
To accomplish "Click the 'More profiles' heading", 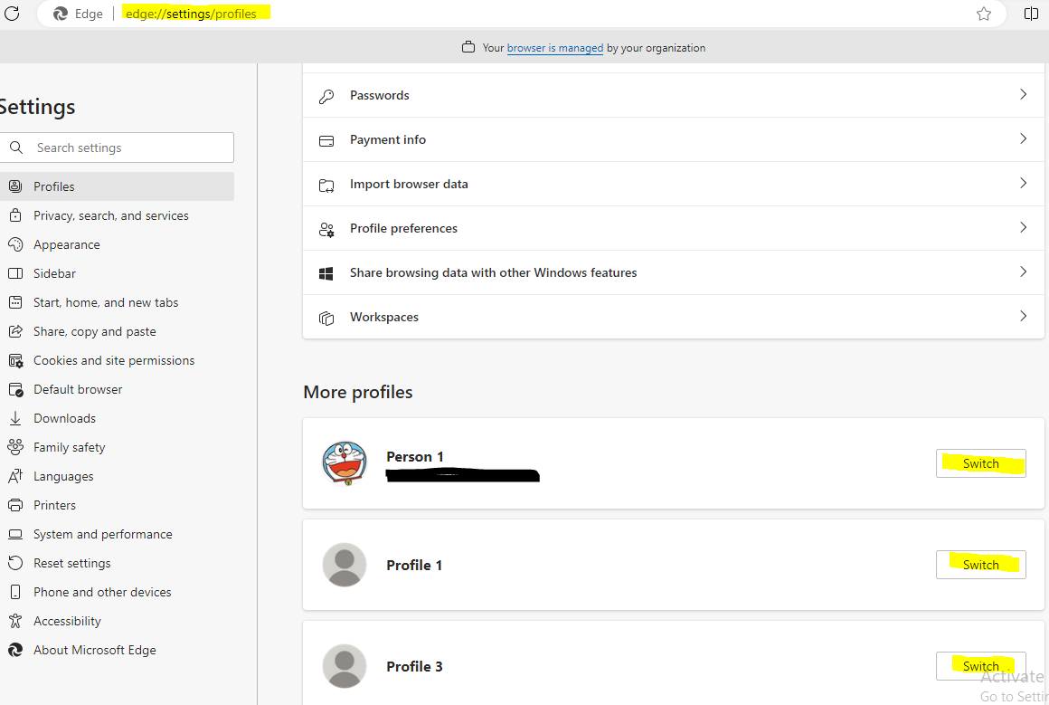I will (358, 392).
